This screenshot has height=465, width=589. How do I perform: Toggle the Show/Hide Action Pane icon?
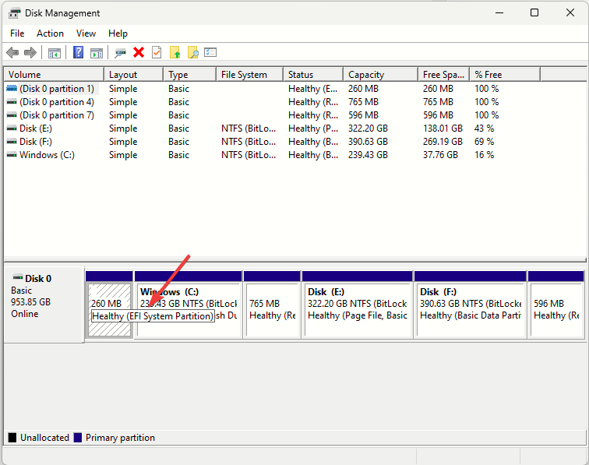click(97, 53)
